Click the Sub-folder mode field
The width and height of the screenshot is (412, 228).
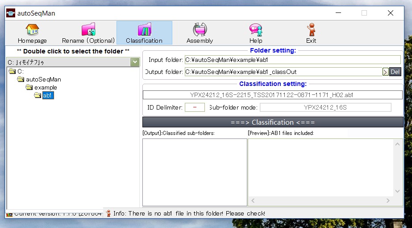point(325,107)
